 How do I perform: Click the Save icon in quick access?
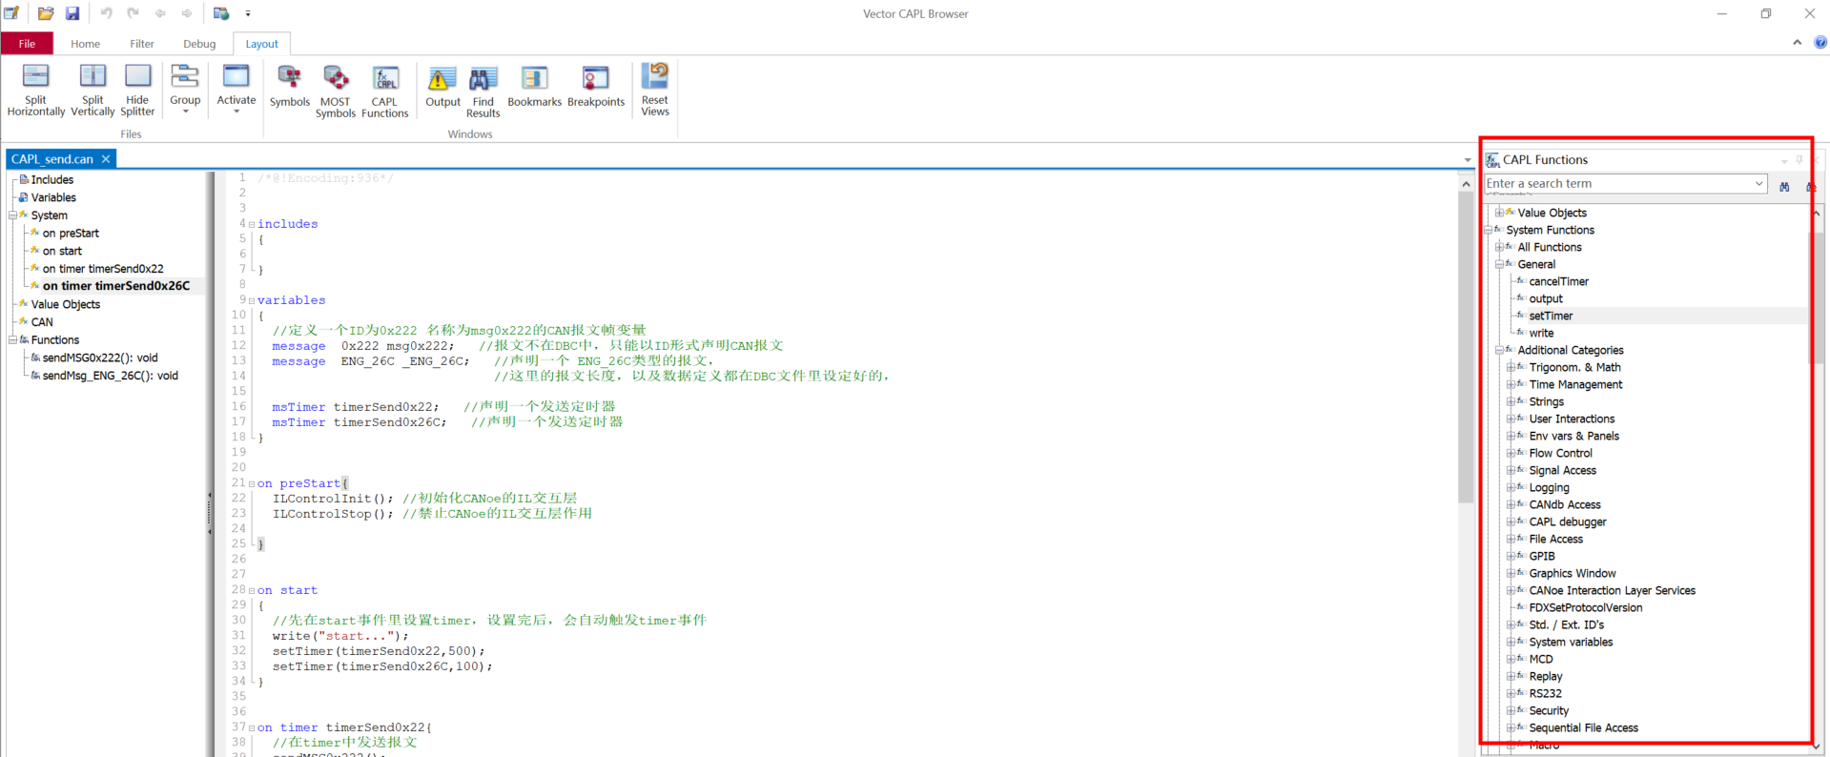pyautogui.click(x=72, y=13)
